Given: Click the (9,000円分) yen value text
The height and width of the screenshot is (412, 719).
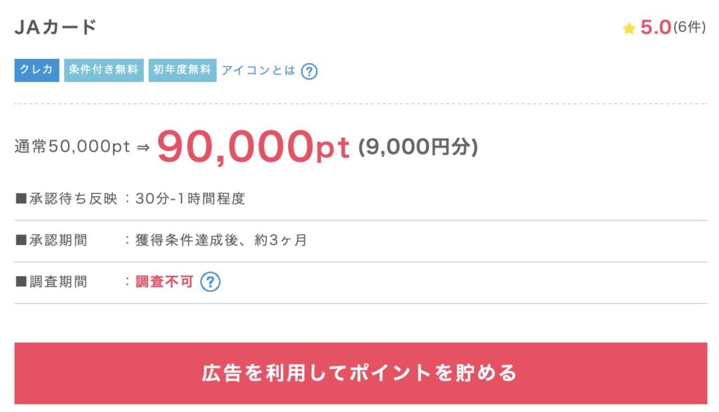Looking at the screenshot, I should pyautogui.click(x=418, y=147).
